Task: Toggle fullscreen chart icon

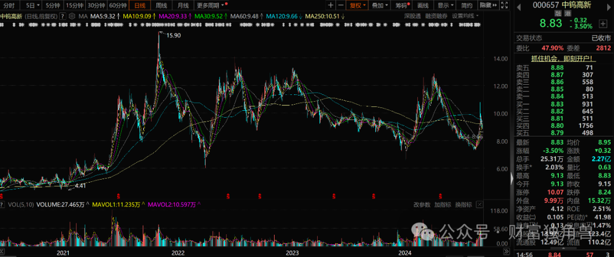Action: [505, 6]
